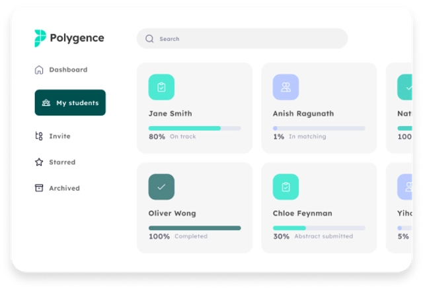Click Oliver Wong's completed checkmark icon

(x=161, y=187)
